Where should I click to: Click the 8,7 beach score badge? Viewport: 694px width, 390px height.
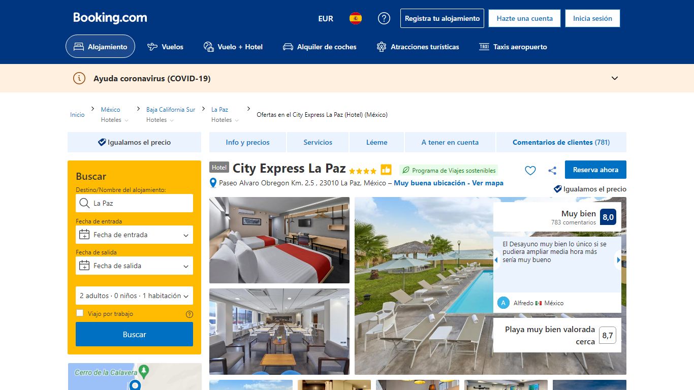point(608,335)
